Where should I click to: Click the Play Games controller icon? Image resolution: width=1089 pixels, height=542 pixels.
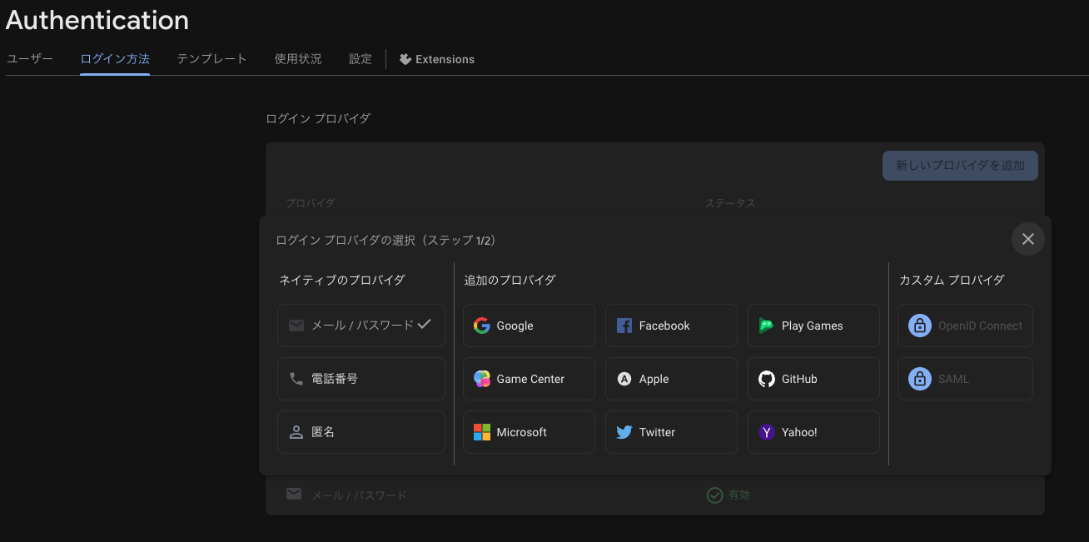[x=767, y=326]
